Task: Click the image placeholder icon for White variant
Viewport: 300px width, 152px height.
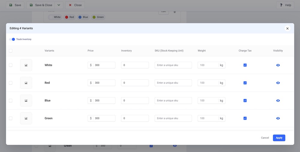Action: 26,65
